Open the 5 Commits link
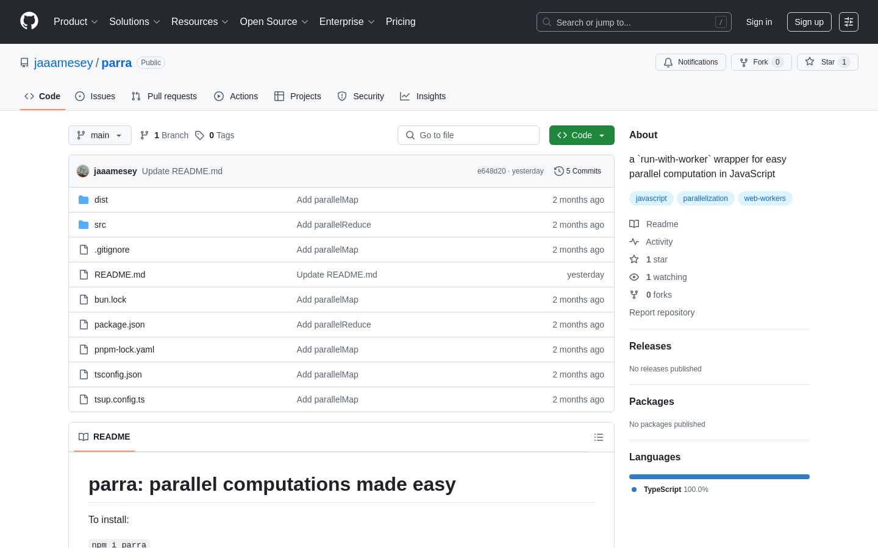878x548 pixels. tap(577, 171)
